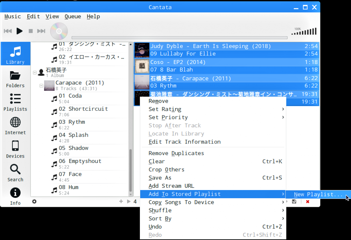Screen dimensions: 351x240
Task: Select Add Stream URL
Action: pos(213,186)
